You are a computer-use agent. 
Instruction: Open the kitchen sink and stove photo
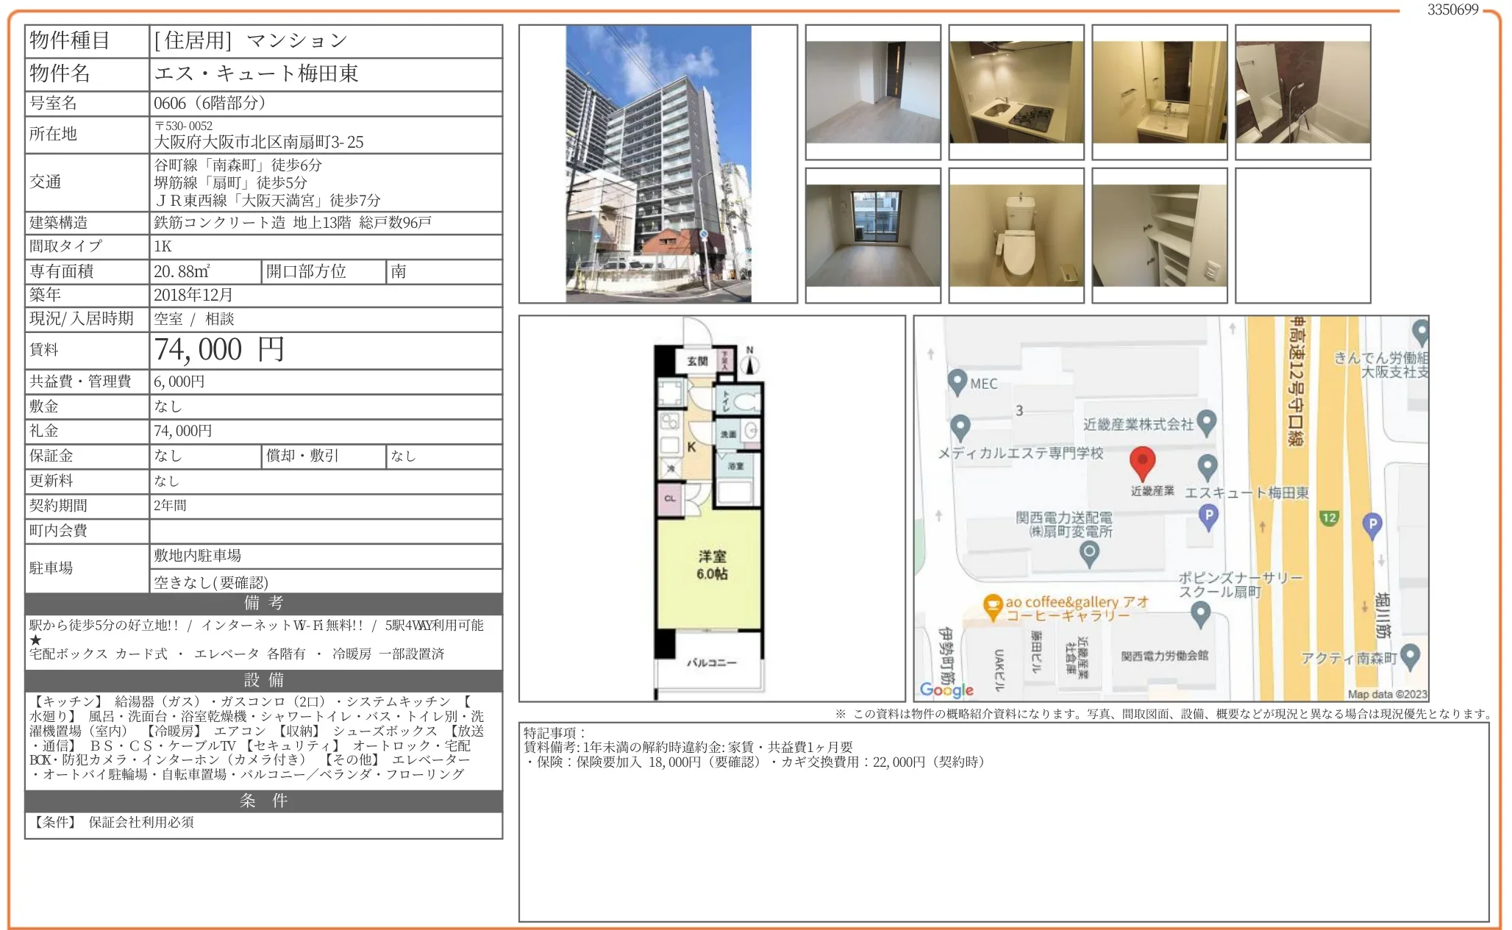tap(1016, 92)
